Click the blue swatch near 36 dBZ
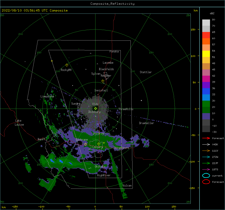 (206, 91)
